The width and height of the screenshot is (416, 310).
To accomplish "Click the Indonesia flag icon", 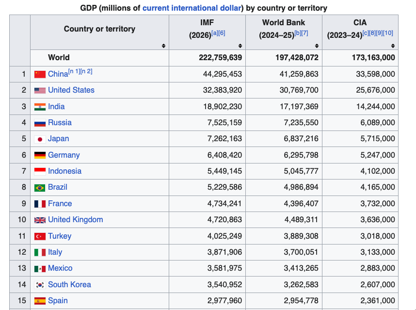I will [40, 171].
